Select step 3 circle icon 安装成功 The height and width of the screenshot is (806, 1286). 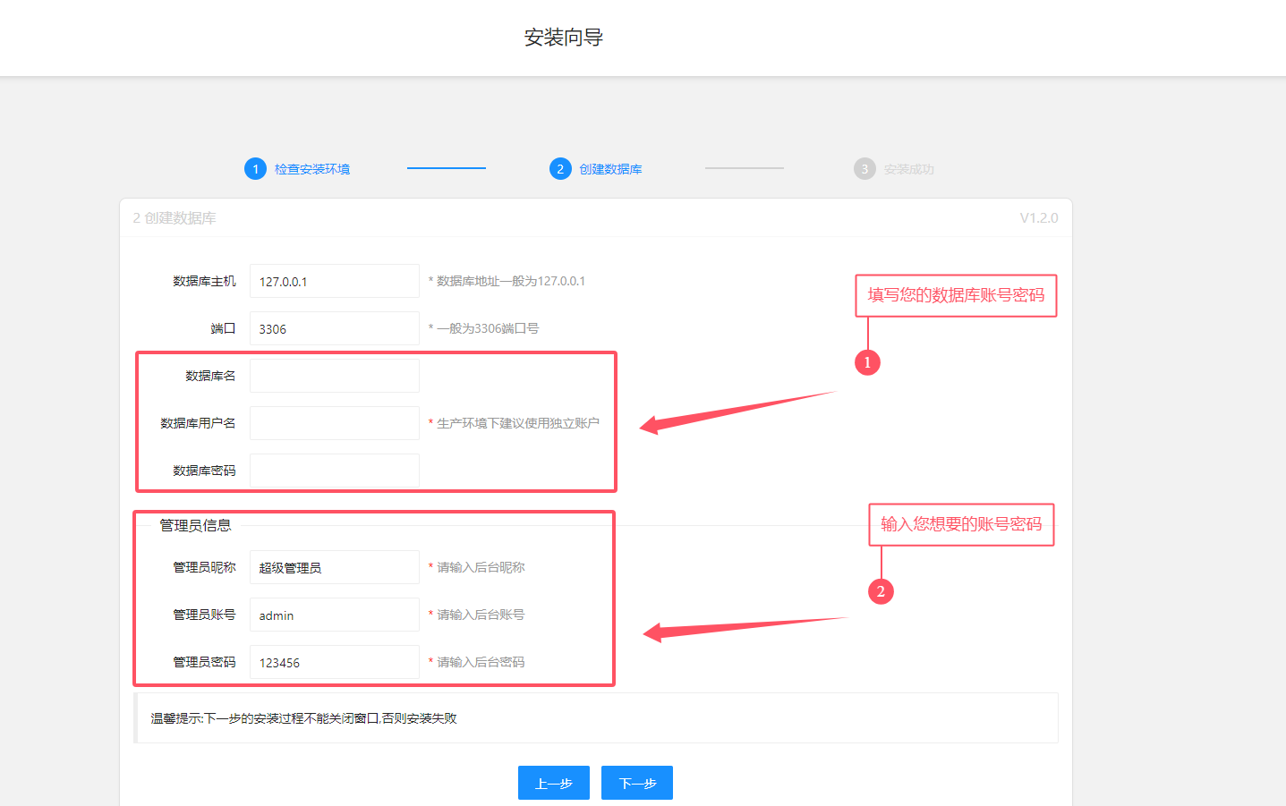coord(864,169)
